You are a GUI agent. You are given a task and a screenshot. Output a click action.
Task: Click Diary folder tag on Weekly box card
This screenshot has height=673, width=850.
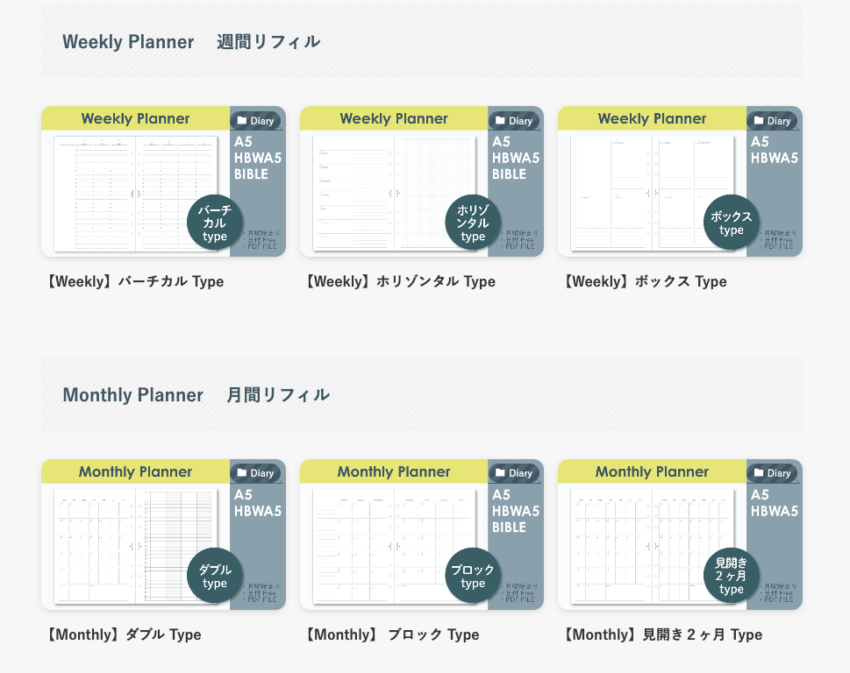[772, 121]
